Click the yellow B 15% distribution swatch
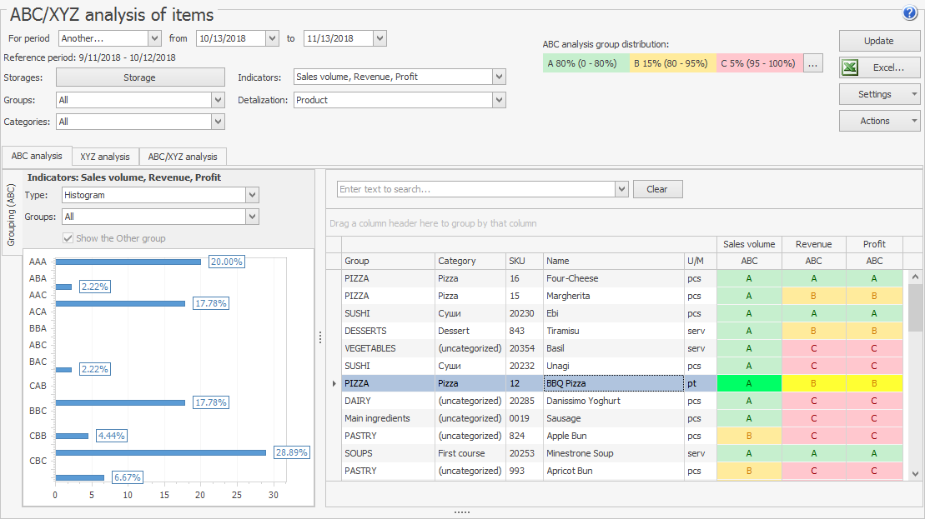The width and height of the screenshot is (925, 519). click(x=672, y=63)
